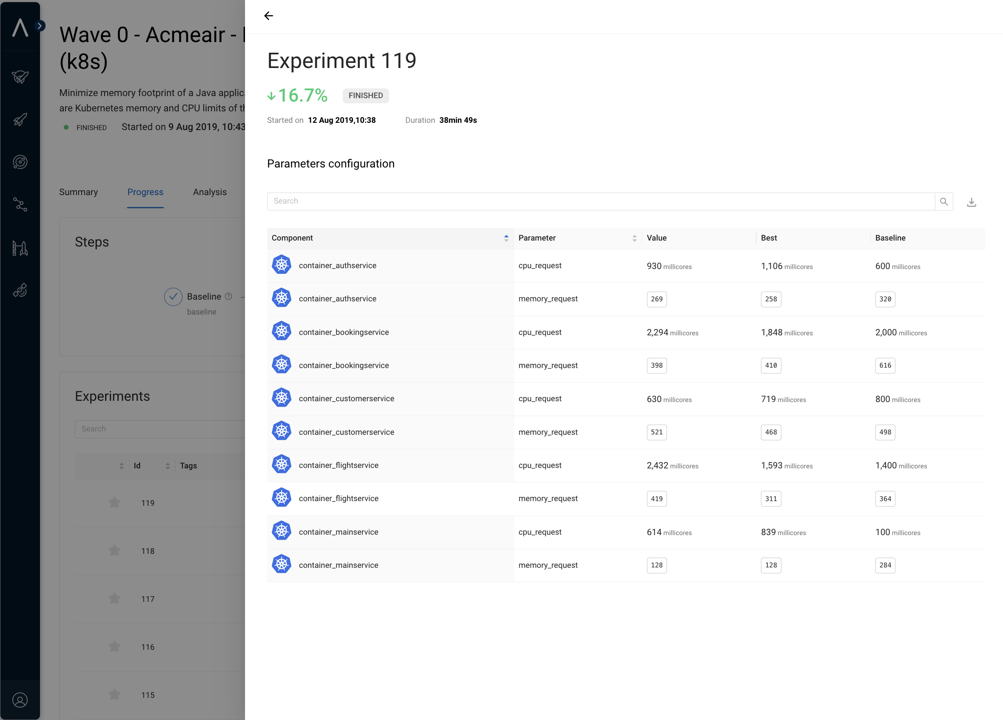1003x720 pixels.
Task: Open the target goal icon in the sidebar
Action: click(x=20, y=162)
